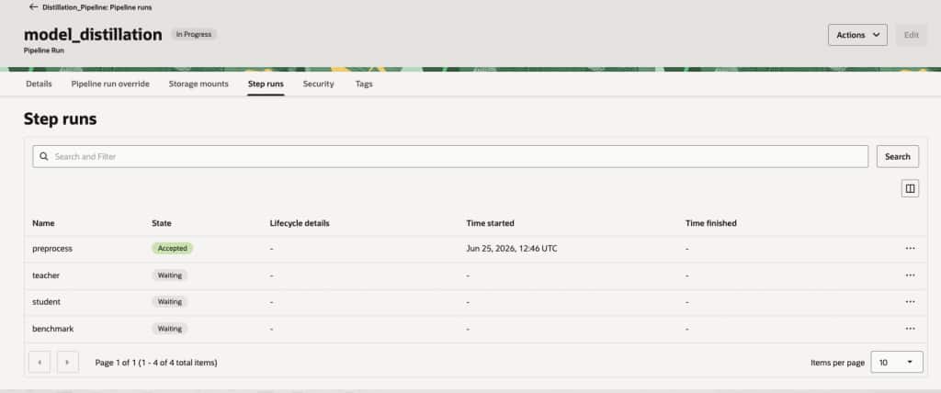Click the Accepted state badge
The height and width of the screenshot is (393, 941).
pyautogui.click(x=172, y=249)
